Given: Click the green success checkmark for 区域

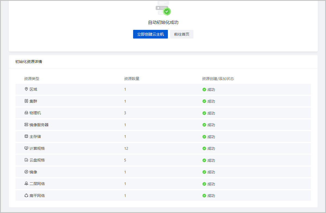Looking at the screenshot, I should pyautogui.click(x=204, y=90).
